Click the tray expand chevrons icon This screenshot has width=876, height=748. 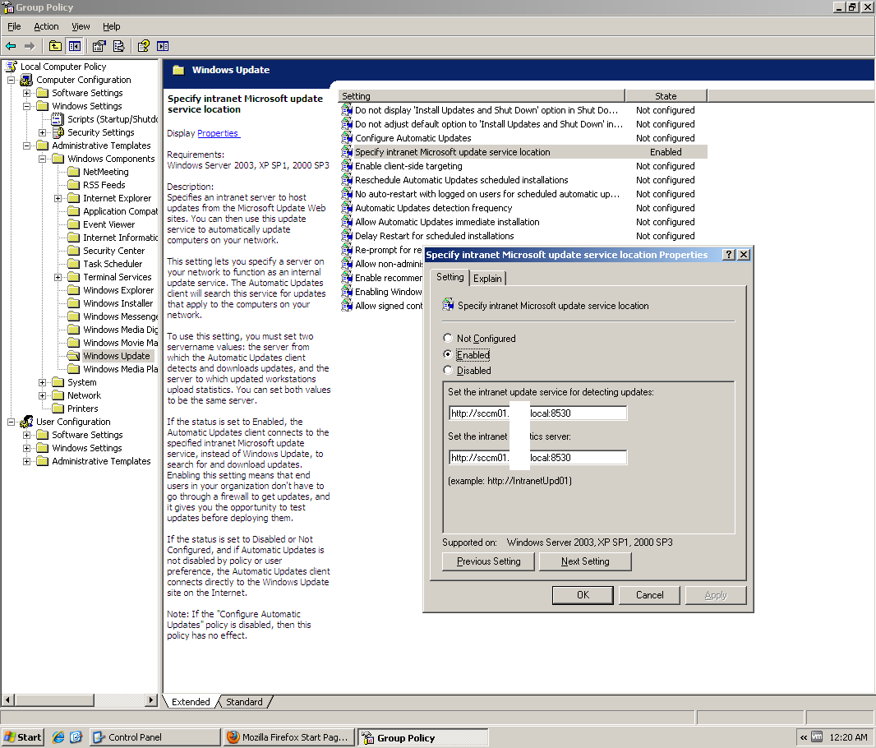(x=804, y=737)
